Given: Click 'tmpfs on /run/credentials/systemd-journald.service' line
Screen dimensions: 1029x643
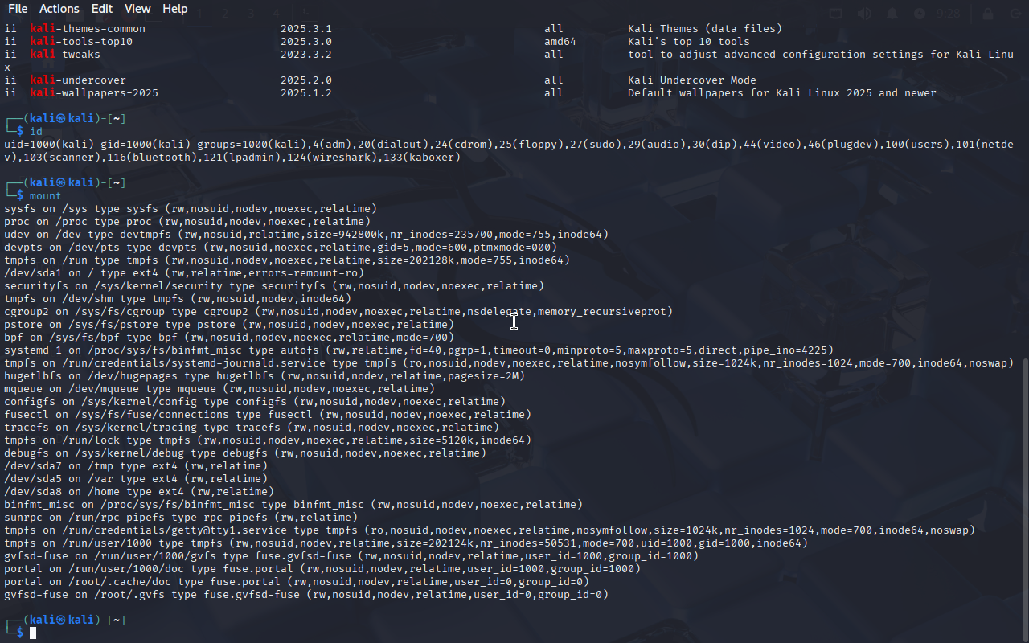Looking at the screenshot, I should coord(509,363).
